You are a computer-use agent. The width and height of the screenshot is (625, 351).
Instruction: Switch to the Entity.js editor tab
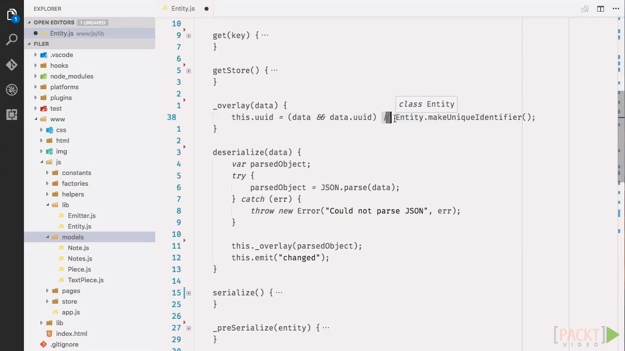pos(183,9)
